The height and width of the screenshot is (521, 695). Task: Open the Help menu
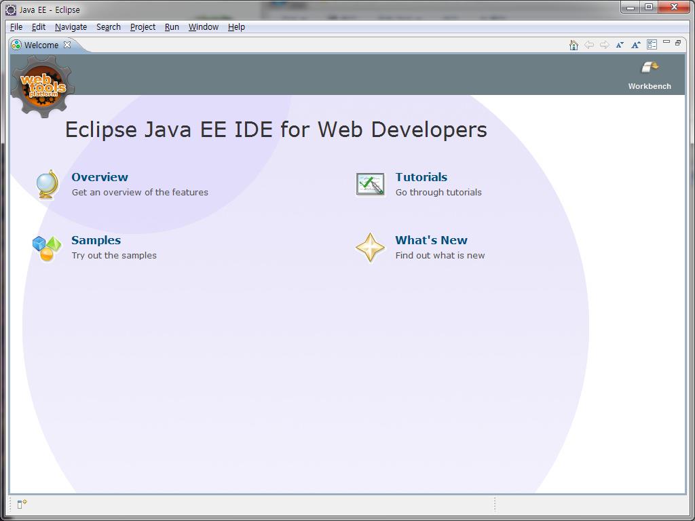236,27
